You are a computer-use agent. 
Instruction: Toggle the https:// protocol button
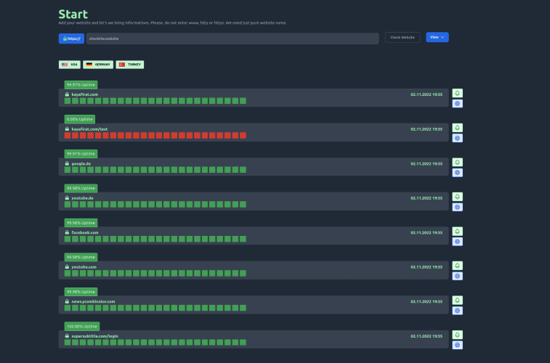pos(71,38)
